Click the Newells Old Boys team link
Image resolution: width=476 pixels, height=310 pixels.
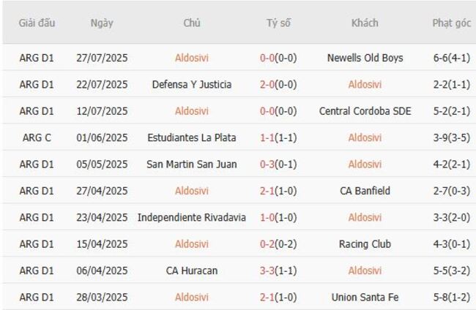(365, 58)
